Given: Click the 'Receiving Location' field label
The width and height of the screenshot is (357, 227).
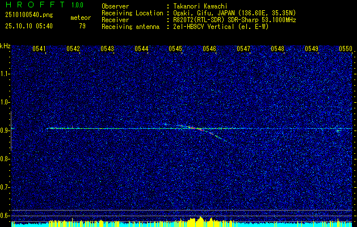Looking at the screenshot, I should pyautogui.click(x=132, y=13).
